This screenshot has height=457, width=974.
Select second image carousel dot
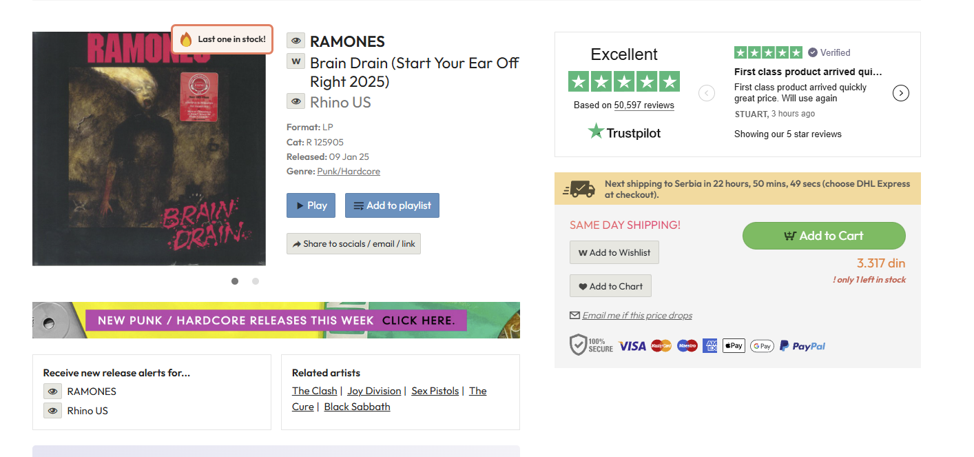pyautogui.click(x=256, y=281)
